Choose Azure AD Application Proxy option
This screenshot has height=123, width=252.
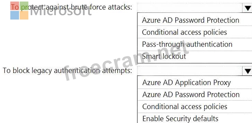[195, 82]
